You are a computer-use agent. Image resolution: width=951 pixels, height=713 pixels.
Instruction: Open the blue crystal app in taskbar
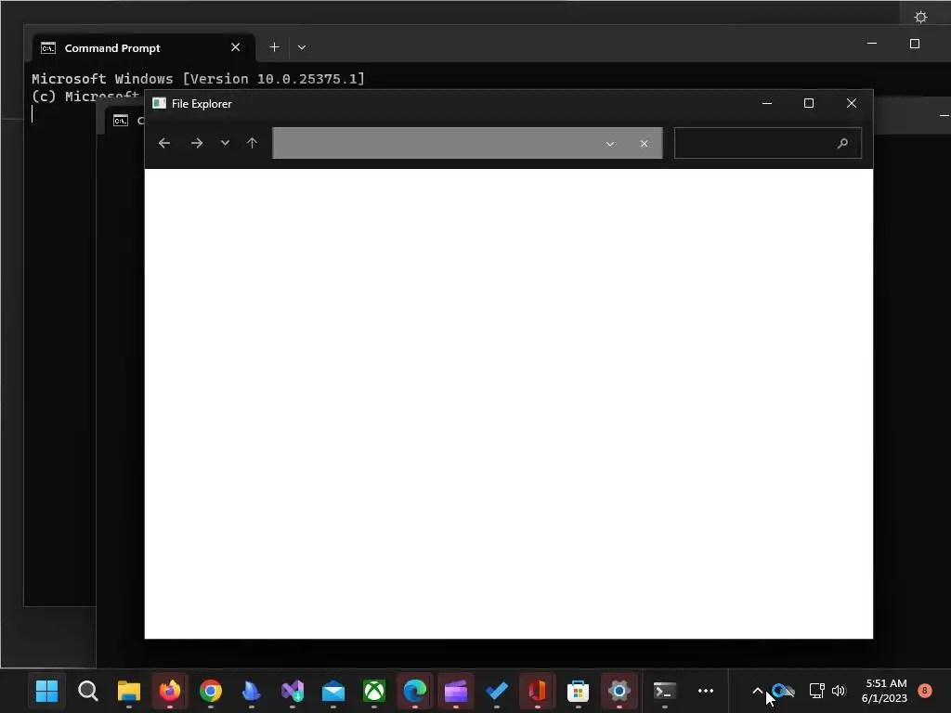(x=251, y=691)
